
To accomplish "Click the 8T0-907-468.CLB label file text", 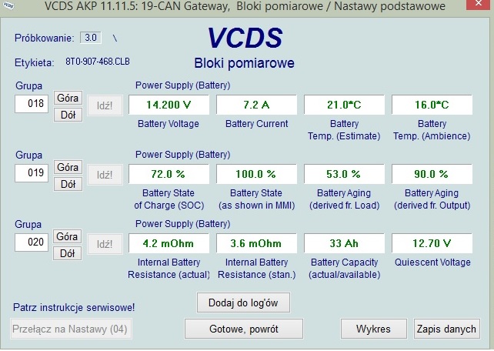I will tap(98, 62).
